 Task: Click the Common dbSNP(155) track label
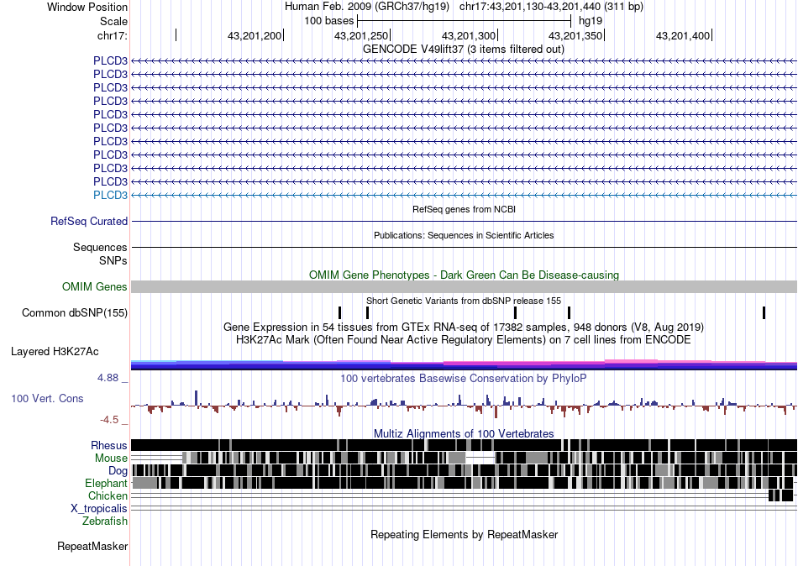click(x=75, y=313)
